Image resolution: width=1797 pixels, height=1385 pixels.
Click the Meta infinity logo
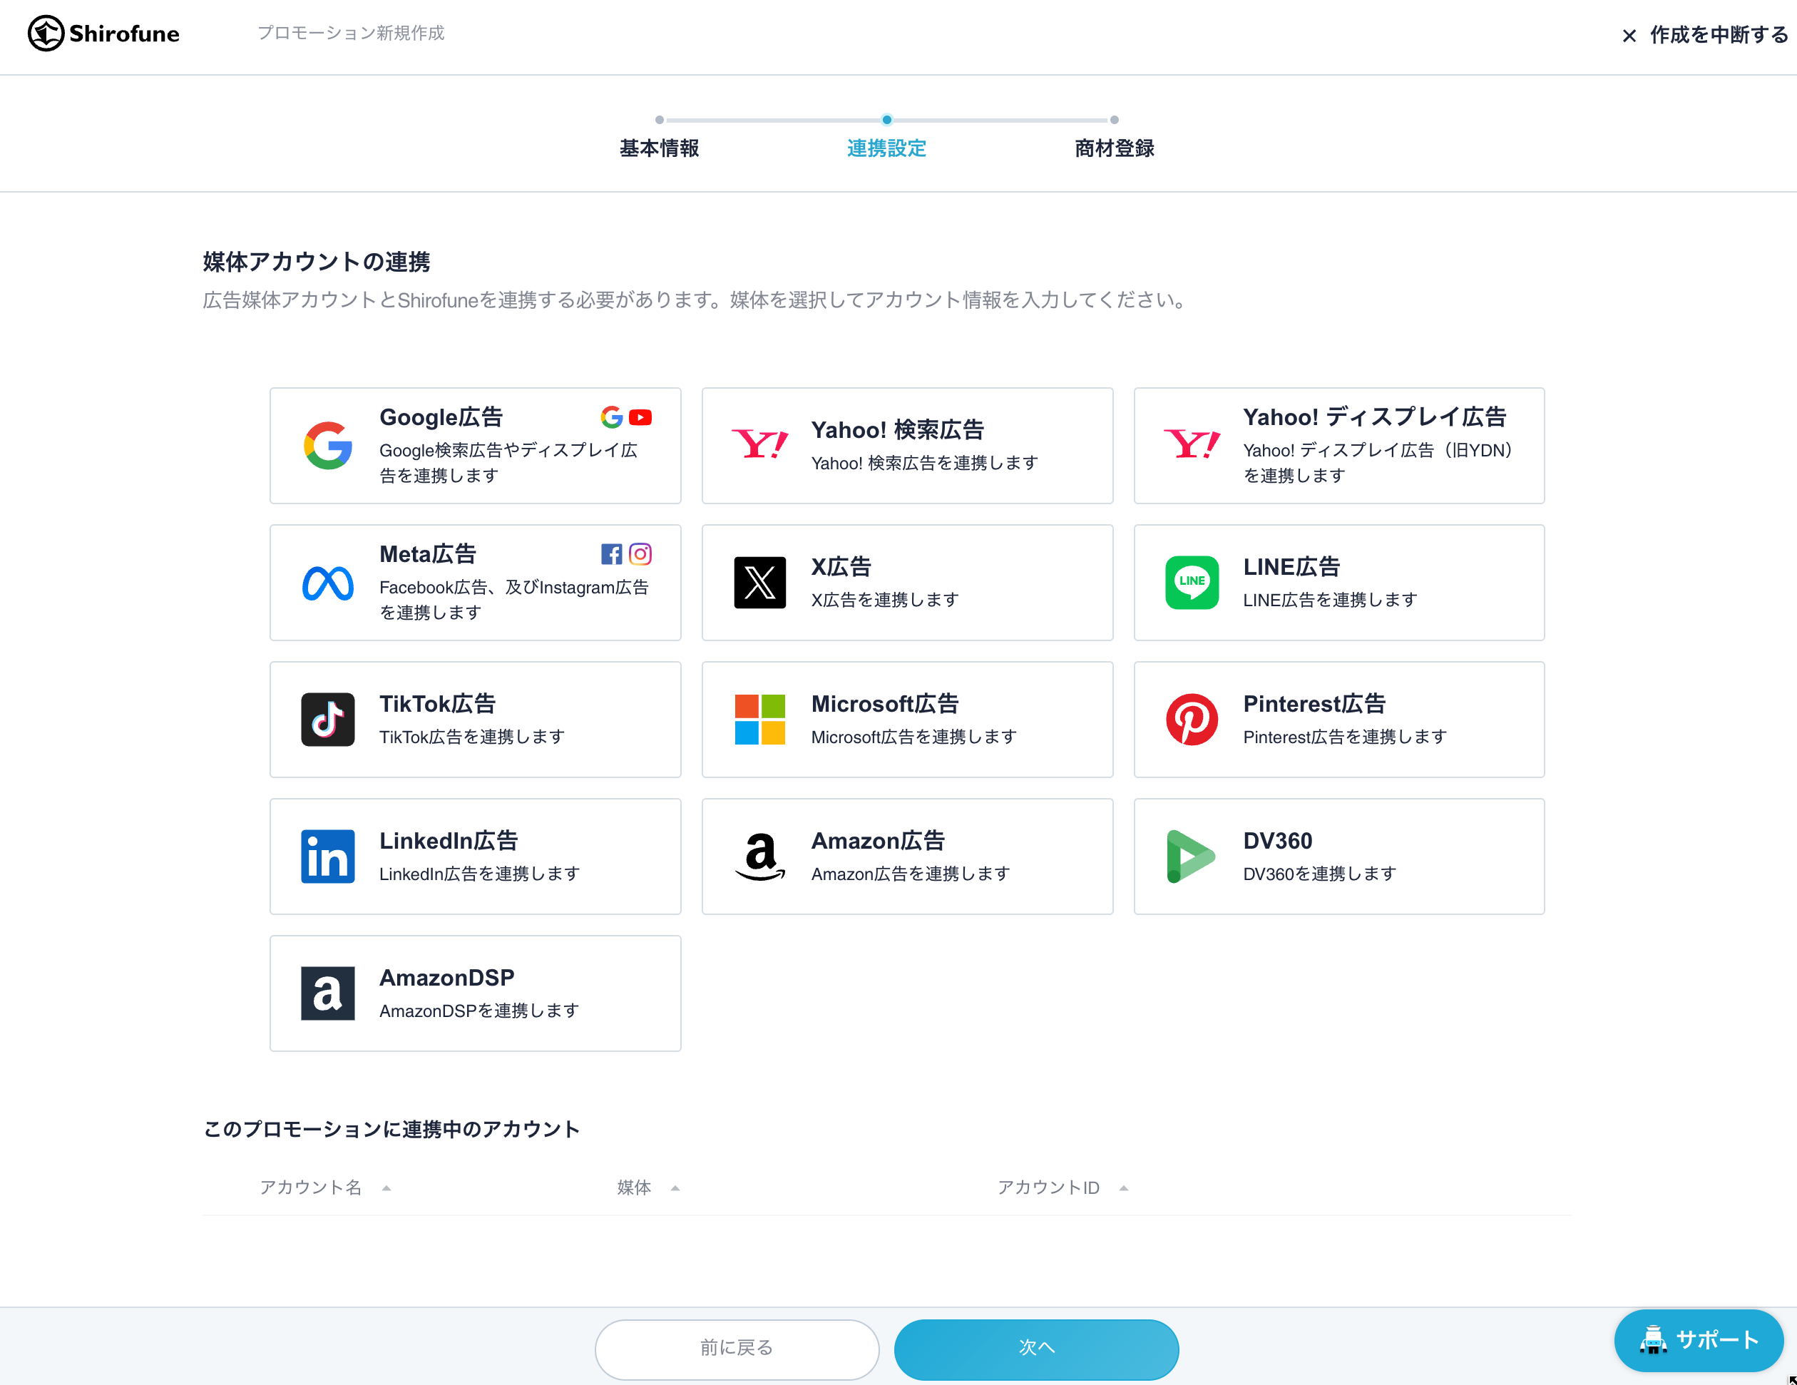[327, 583]
